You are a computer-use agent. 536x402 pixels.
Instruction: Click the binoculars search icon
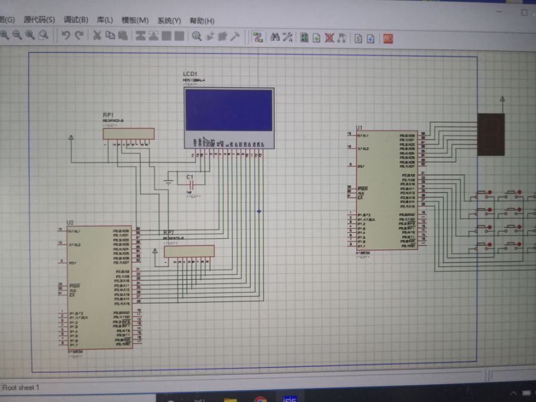(275, 38)
